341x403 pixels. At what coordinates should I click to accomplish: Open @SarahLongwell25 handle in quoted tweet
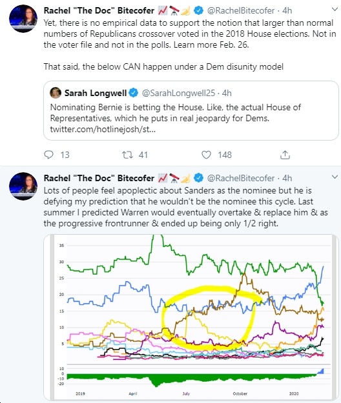click(179, 93)
